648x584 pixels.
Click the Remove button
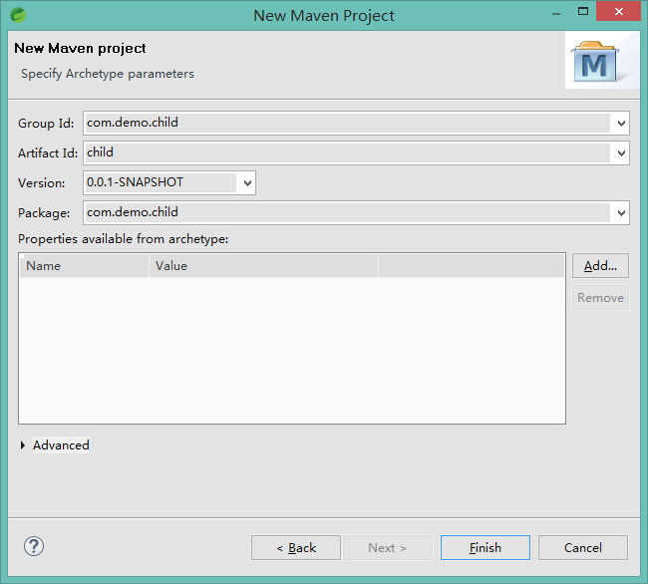[600, 298]
